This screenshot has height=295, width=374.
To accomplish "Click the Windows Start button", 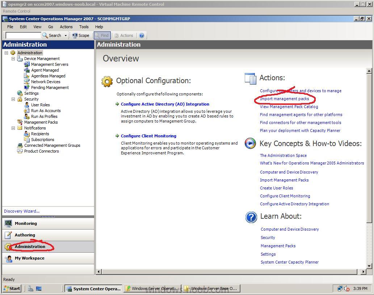I will tap(12, 288).
